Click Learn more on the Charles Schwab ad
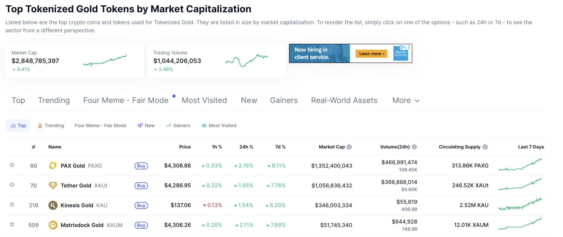This screenshot has height=237, width=563. (x=371, y=54)
